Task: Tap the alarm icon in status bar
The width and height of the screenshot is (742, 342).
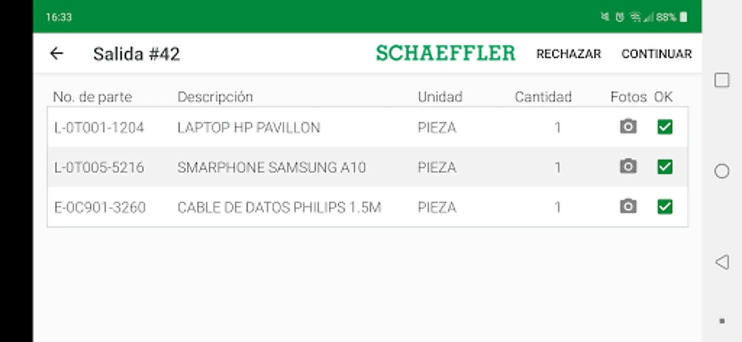Action: pos(620,17)
